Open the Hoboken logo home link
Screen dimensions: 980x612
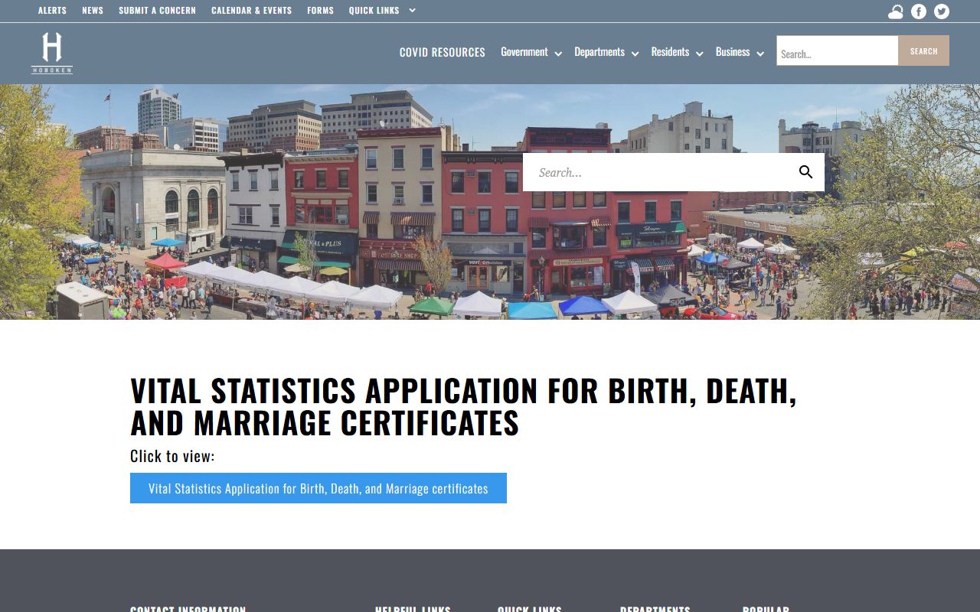pyautogui.click(x=52, y=53)
